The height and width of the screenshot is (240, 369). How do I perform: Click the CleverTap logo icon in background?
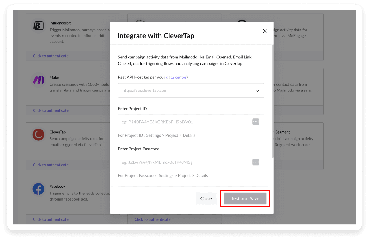pos(38,135)
